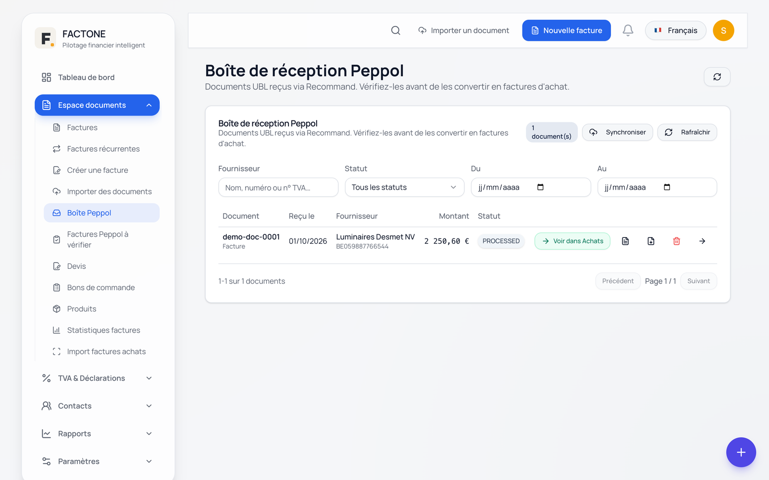
Task: Click the TVA & Déclarations percent icon
Action: click(46, 378)
